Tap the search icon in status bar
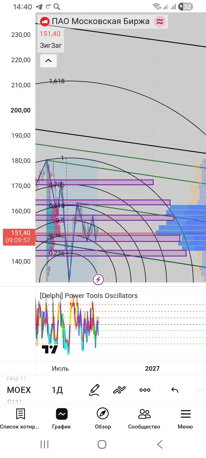The image size is (206, 458). (x=57, y=7)
